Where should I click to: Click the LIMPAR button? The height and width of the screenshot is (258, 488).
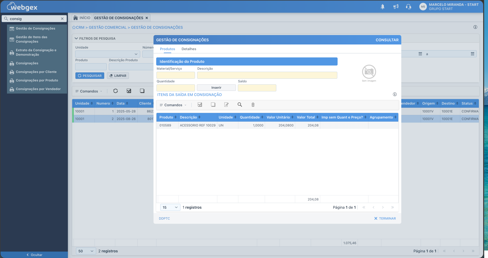coord(118,76)
